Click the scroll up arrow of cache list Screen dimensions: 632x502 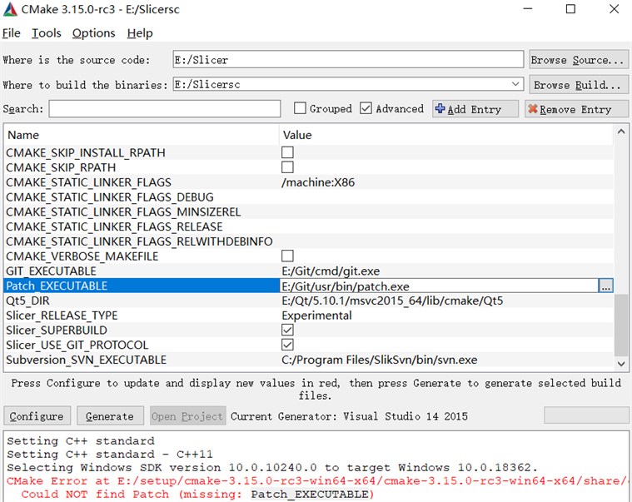pos(621,132)
